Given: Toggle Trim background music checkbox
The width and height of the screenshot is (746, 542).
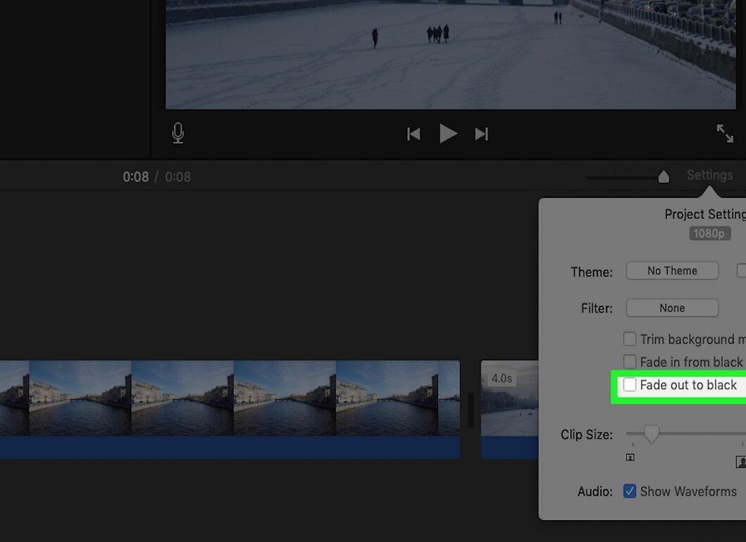Looking at the screenshot, I should [629, 339].
